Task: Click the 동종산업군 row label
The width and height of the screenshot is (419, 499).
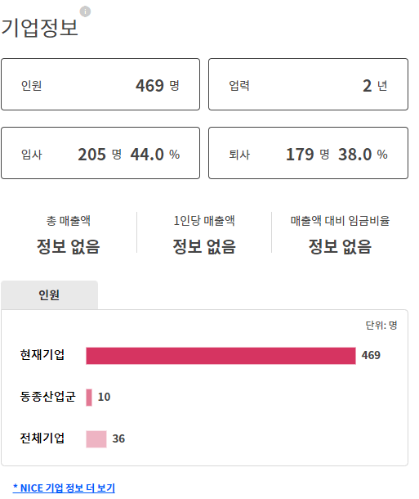Action: [x=47, y=397]
